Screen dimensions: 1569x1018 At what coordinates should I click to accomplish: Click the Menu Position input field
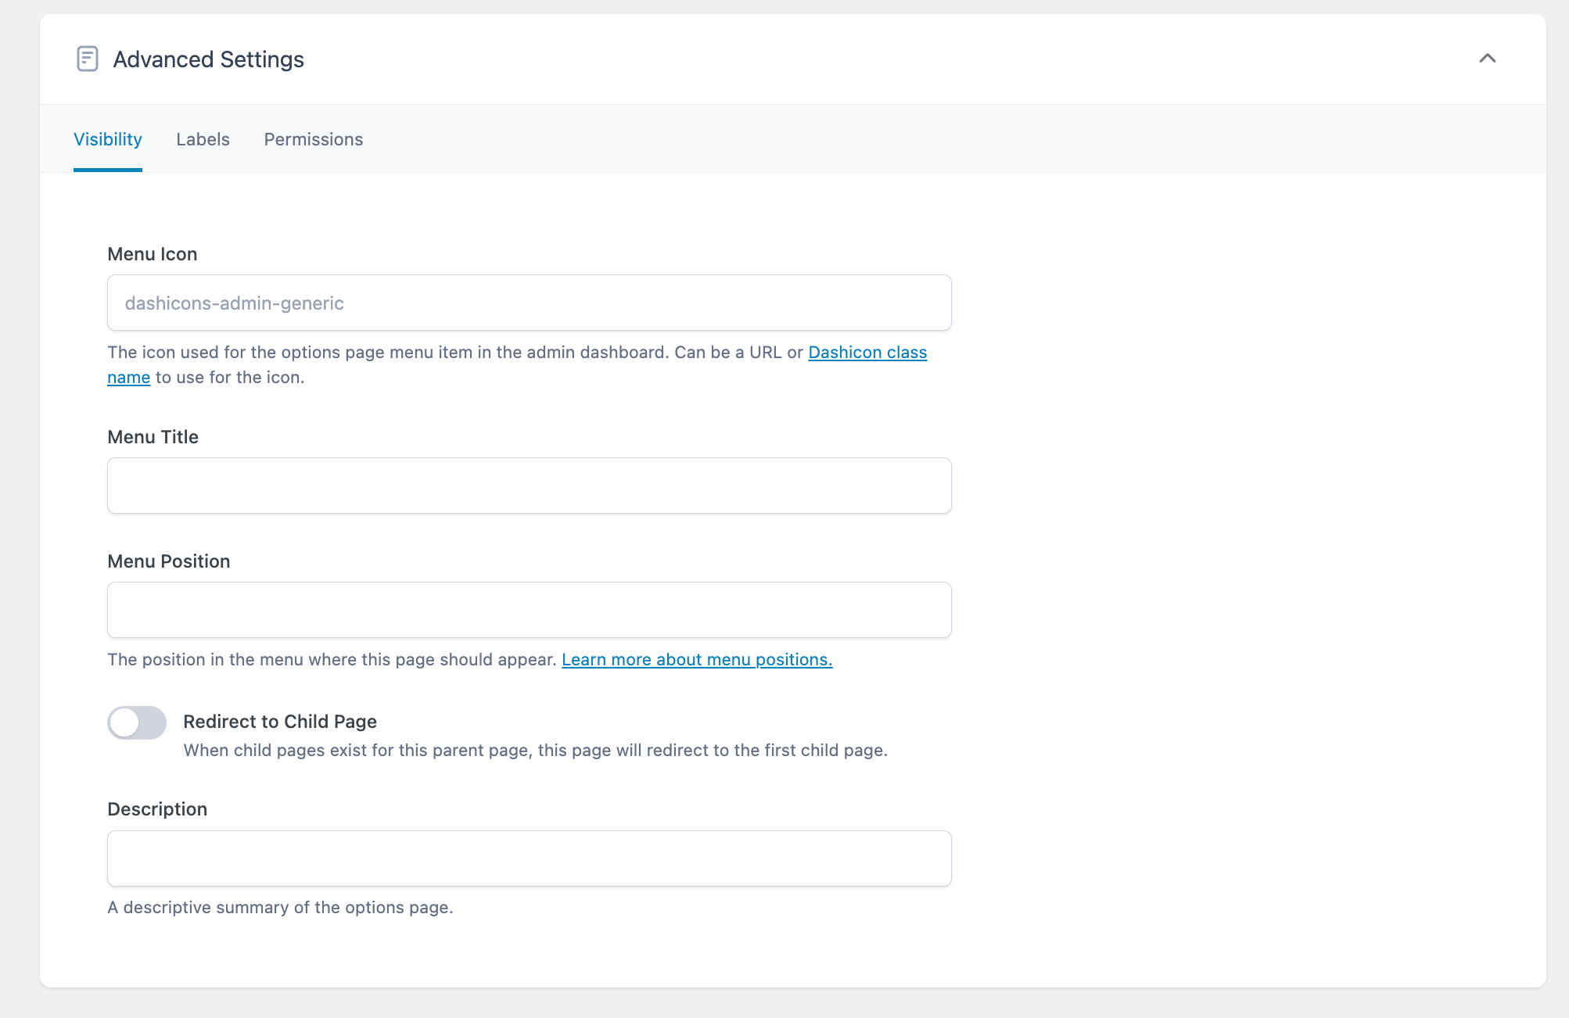click(529, 609)
